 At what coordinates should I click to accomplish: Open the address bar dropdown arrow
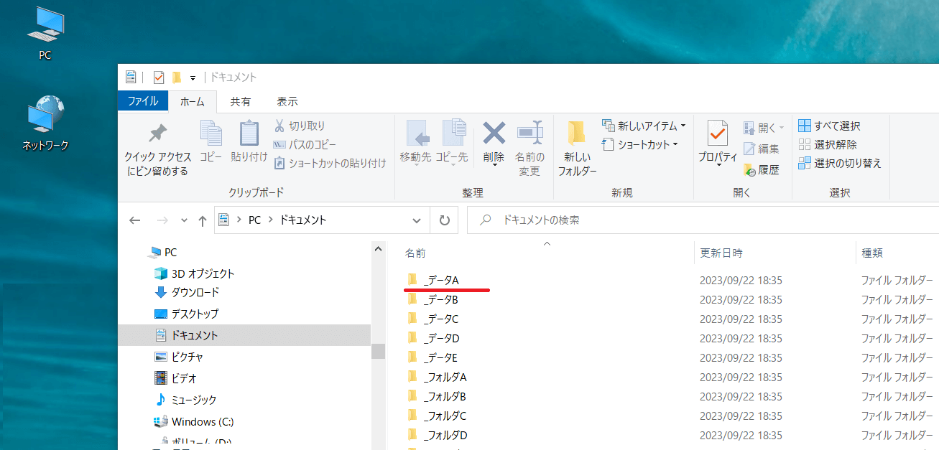[416, 220]
